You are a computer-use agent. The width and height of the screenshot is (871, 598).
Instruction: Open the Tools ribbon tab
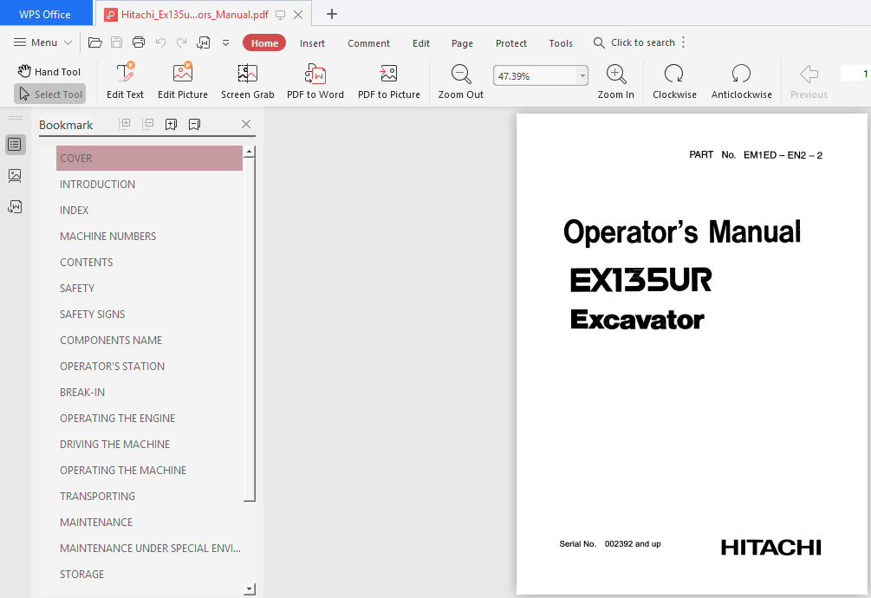pyautogui.click(x=561, y=43)
